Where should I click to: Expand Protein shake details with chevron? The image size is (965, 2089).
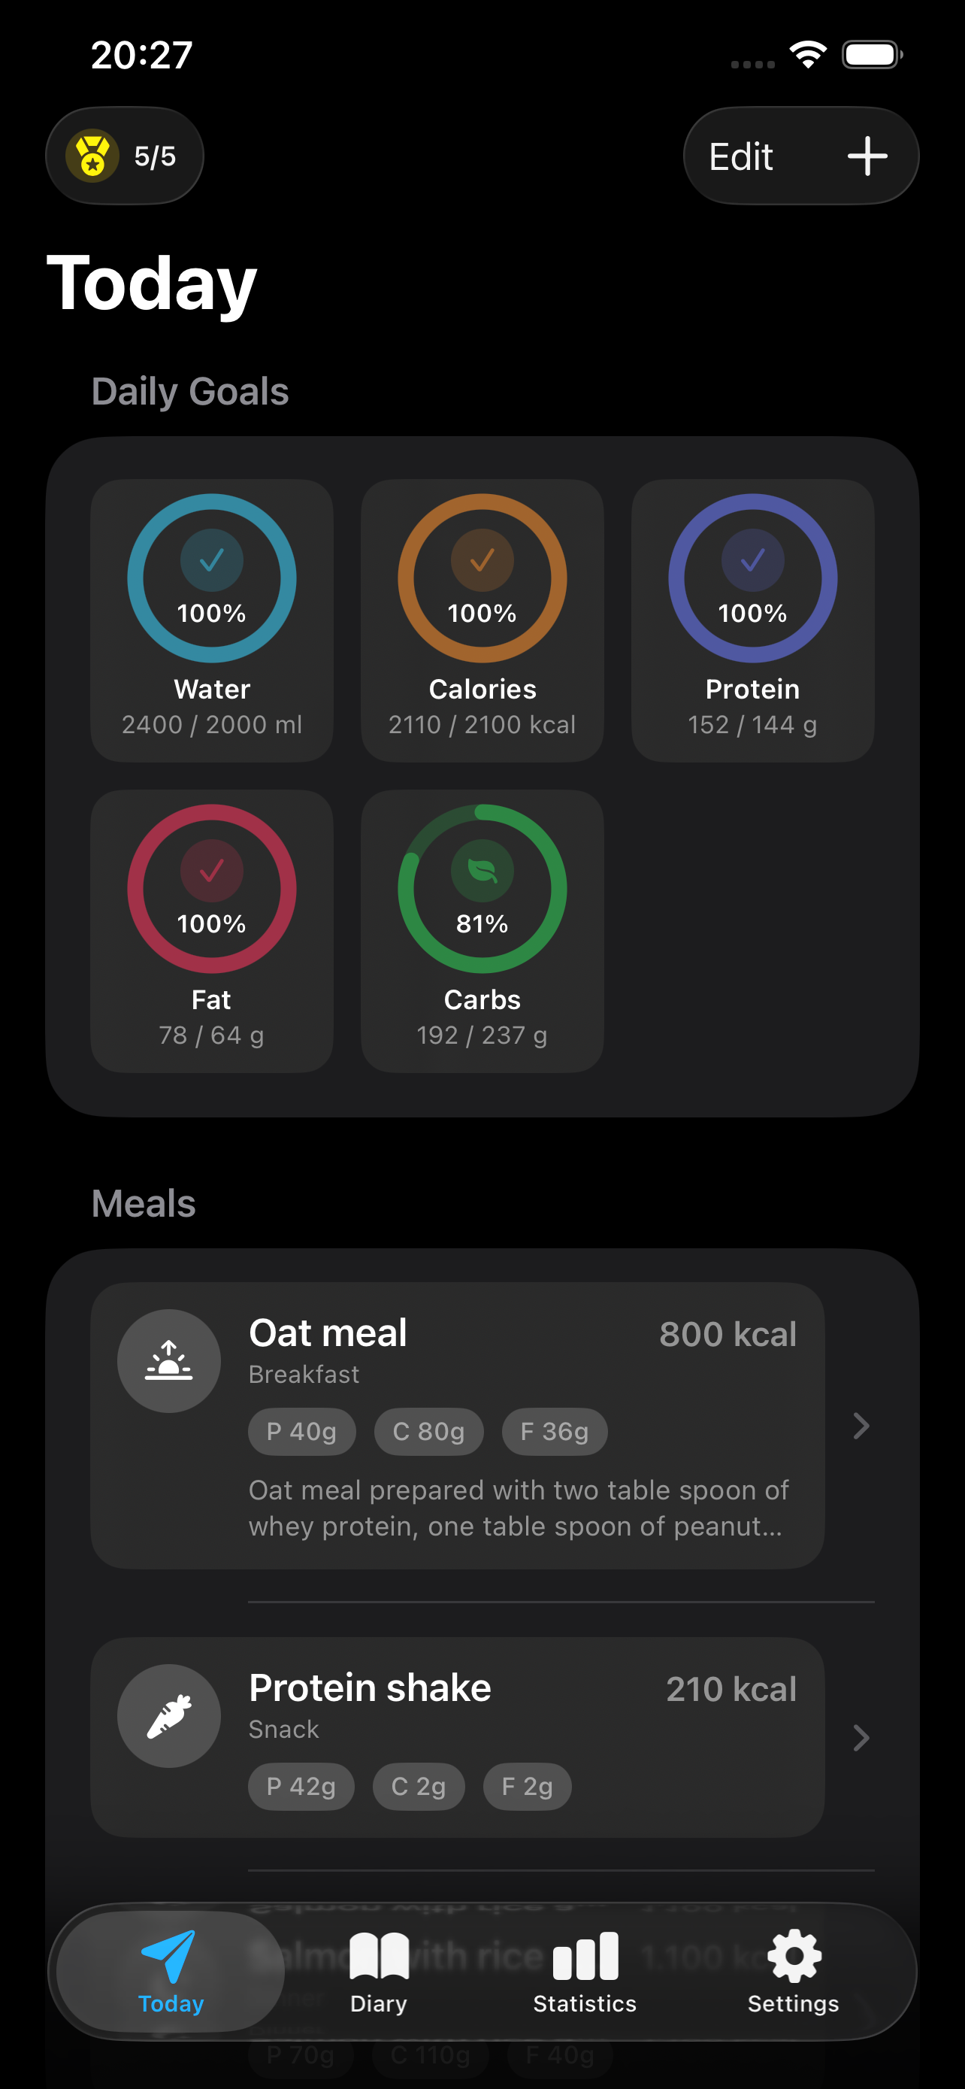pyautogui.click(x=861, y=1738)
